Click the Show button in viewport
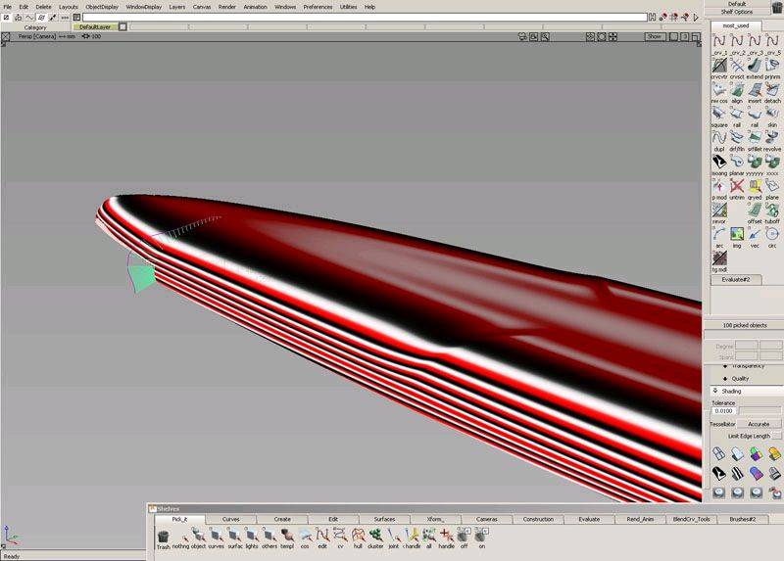The image size is (784, 561). tap(655, 36)
